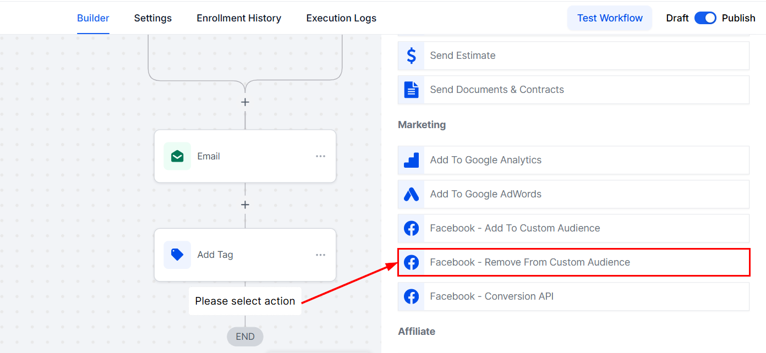Click the Google AdWords icon
This screenshot has height=353, width=766.
pyautogui.click(x=411, y=194)
